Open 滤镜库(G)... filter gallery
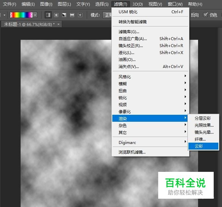 [151, 32]
